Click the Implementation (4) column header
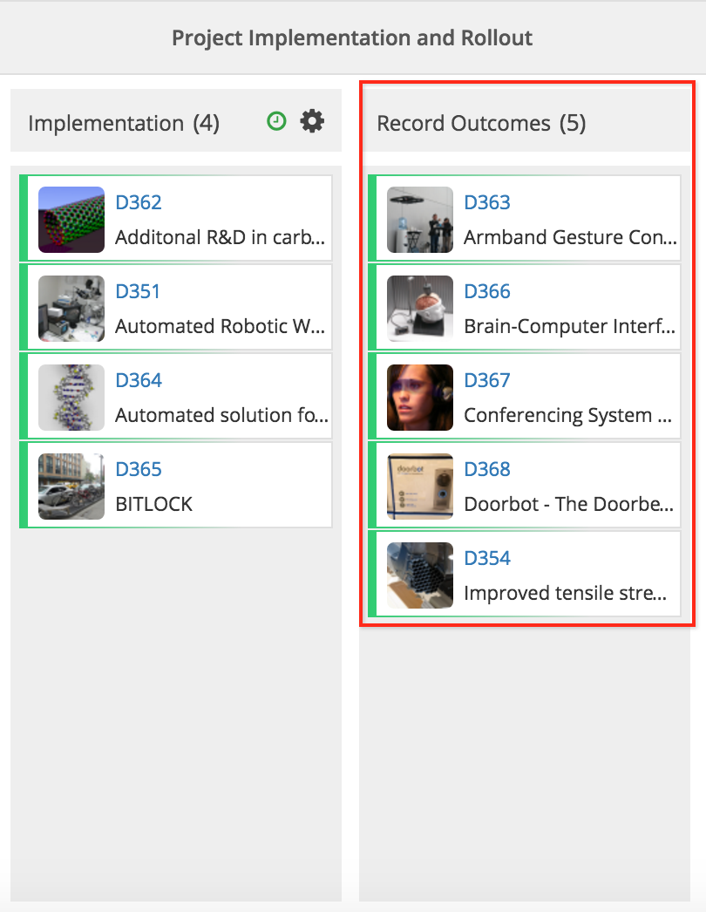 [124, 123]
